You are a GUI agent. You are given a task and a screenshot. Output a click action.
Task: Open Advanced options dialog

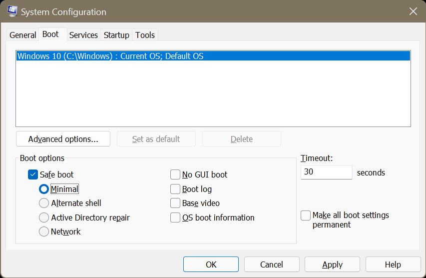click(63, 139)
